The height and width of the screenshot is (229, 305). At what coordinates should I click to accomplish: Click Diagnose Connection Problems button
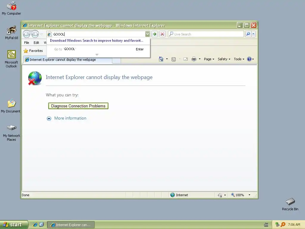tap(78, 106)
